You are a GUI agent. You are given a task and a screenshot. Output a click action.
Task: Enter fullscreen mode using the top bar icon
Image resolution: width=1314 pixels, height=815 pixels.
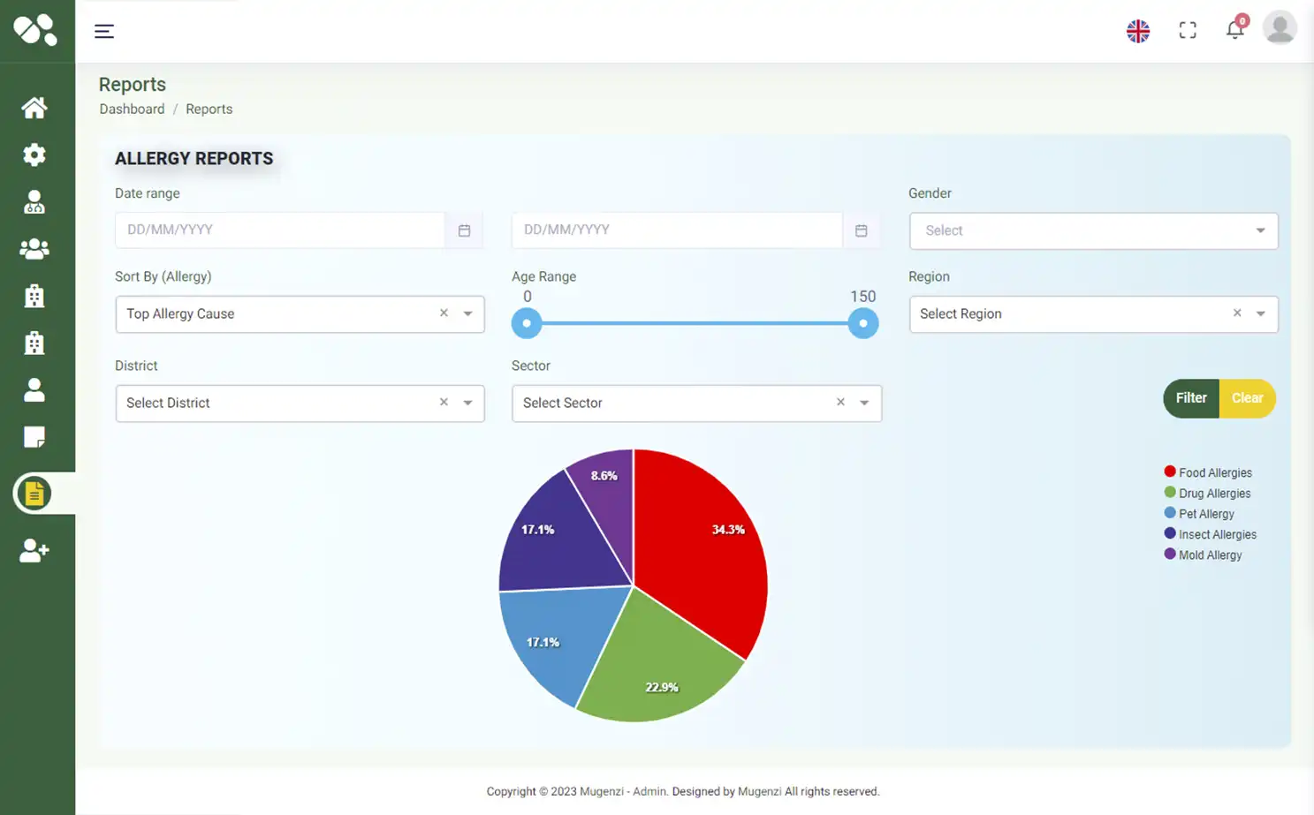point(1188,31)
